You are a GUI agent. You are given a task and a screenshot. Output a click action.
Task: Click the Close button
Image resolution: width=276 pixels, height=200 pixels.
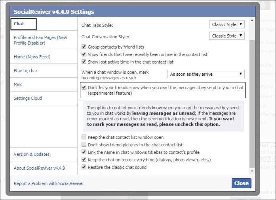[x=241, y=183]
